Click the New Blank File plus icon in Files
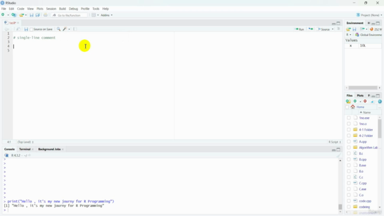 tap(355, 101)
